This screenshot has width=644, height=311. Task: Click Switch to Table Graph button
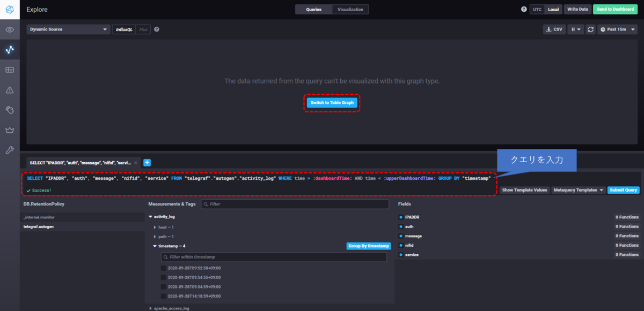(x=332, y=103)
